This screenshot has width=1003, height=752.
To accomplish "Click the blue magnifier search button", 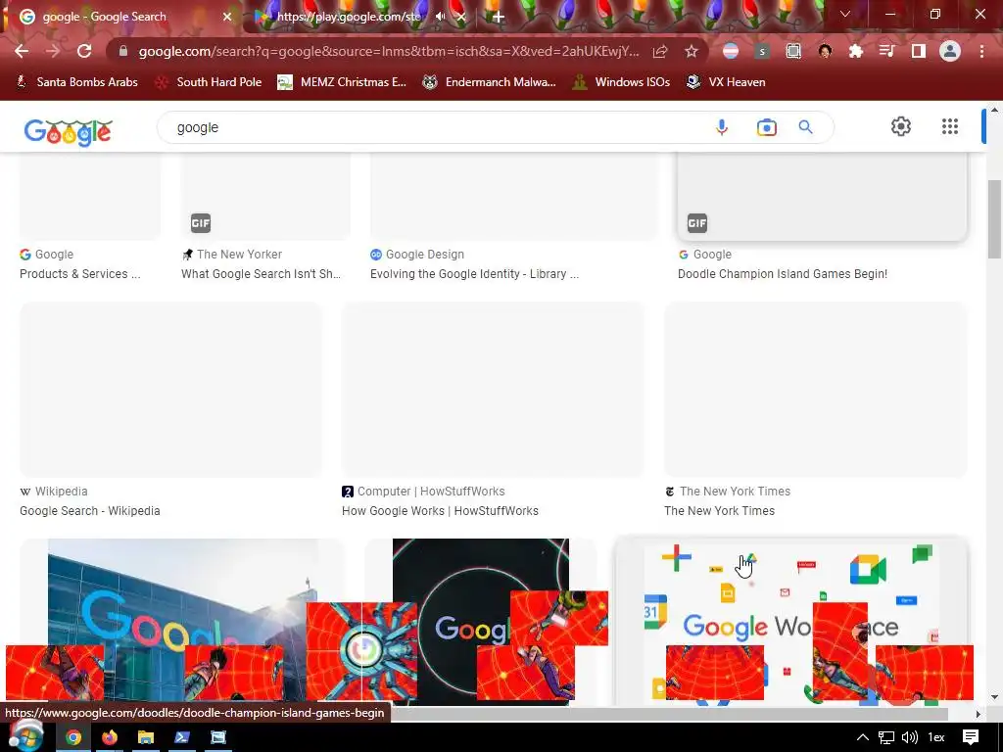I will tap(806, 127).
